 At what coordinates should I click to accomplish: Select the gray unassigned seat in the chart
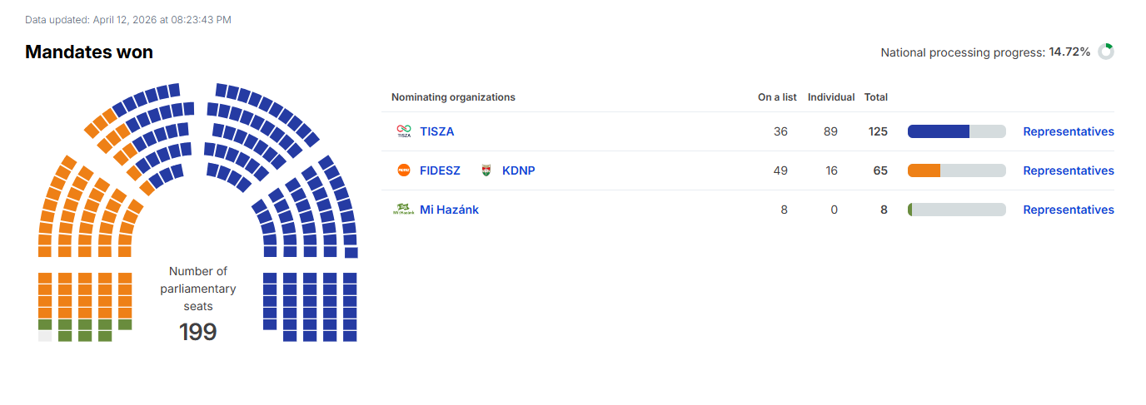(45, 336)
